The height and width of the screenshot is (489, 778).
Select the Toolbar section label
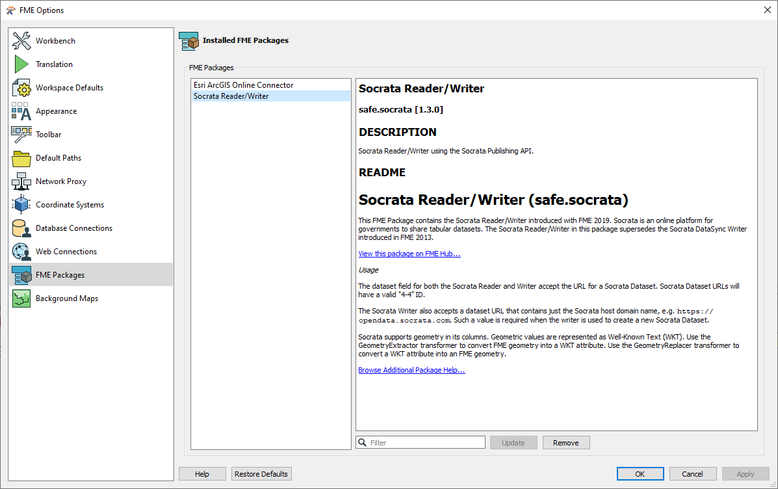(x=49, y=135)
